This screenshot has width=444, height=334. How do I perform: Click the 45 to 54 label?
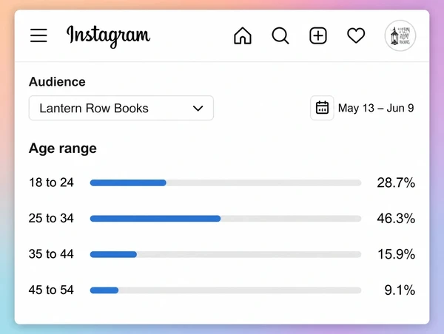pos(51,290)
